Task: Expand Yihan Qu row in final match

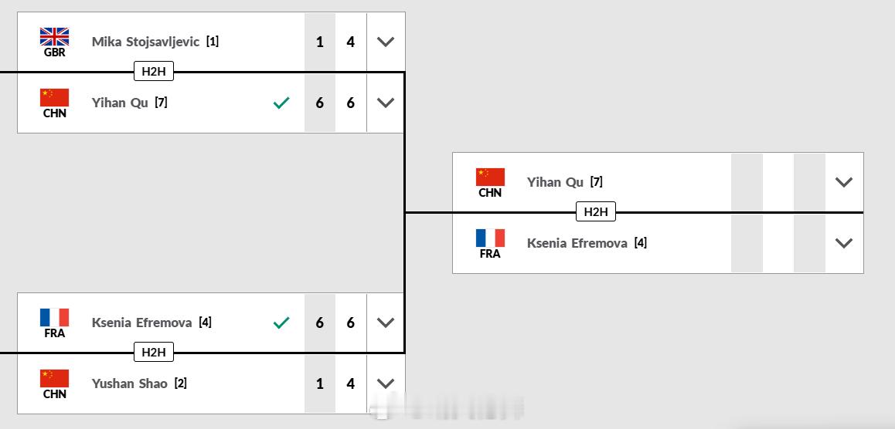Action: [x=844, y=182]
